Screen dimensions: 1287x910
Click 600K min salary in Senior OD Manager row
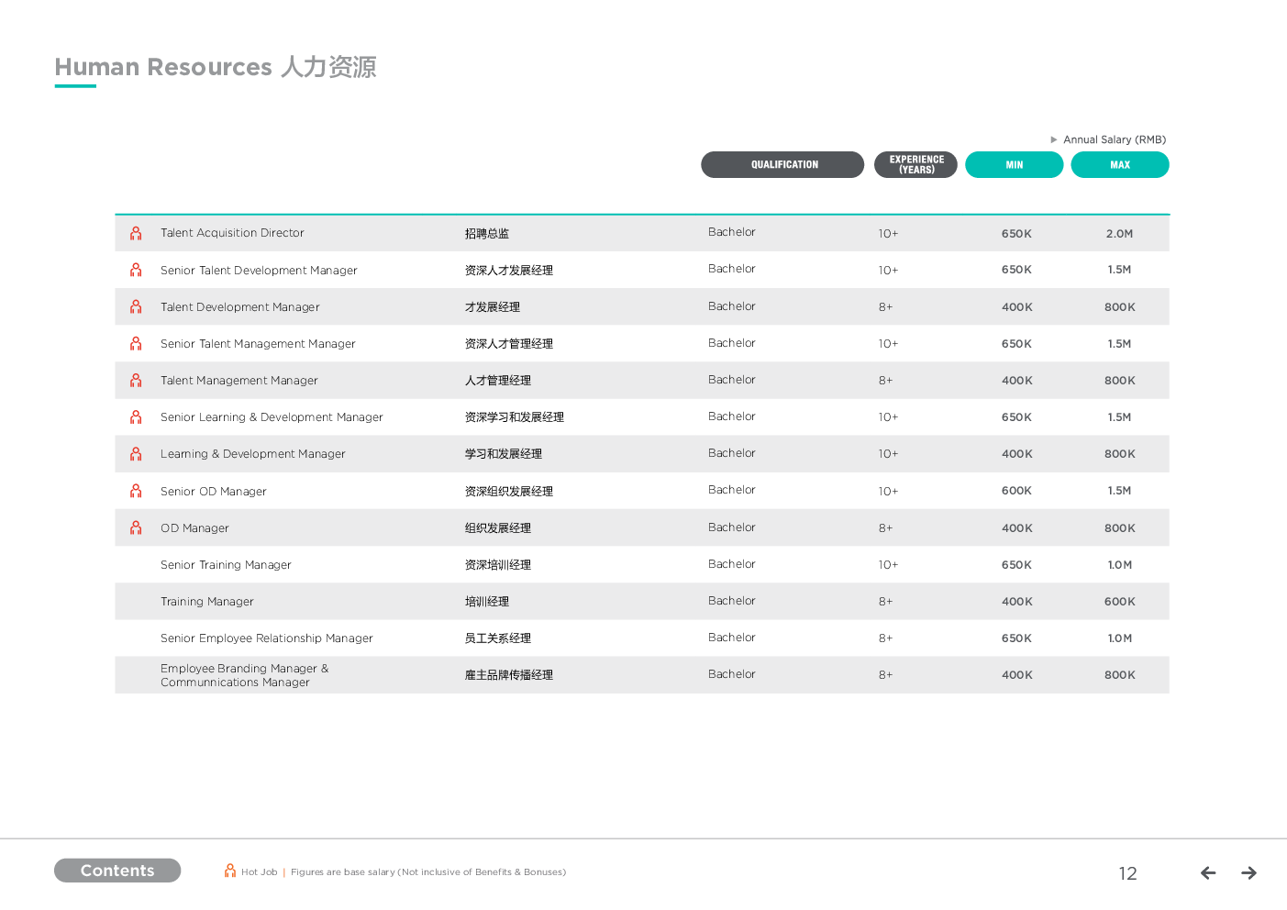point(1016,491)
